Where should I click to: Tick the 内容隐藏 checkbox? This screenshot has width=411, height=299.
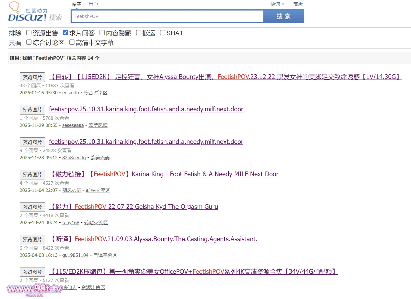[x=102, y=33]
